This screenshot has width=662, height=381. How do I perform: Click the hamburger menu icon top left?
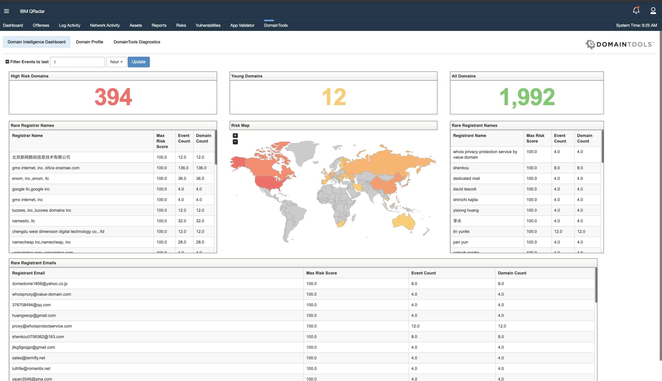6,11
